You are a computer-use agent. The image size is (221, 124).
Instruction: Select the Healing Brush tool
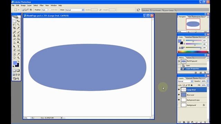coord(15,32)
